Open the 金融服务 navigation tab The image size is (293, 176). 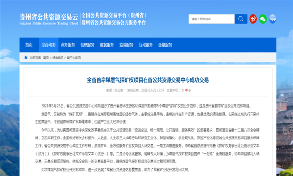click(165, 45)
